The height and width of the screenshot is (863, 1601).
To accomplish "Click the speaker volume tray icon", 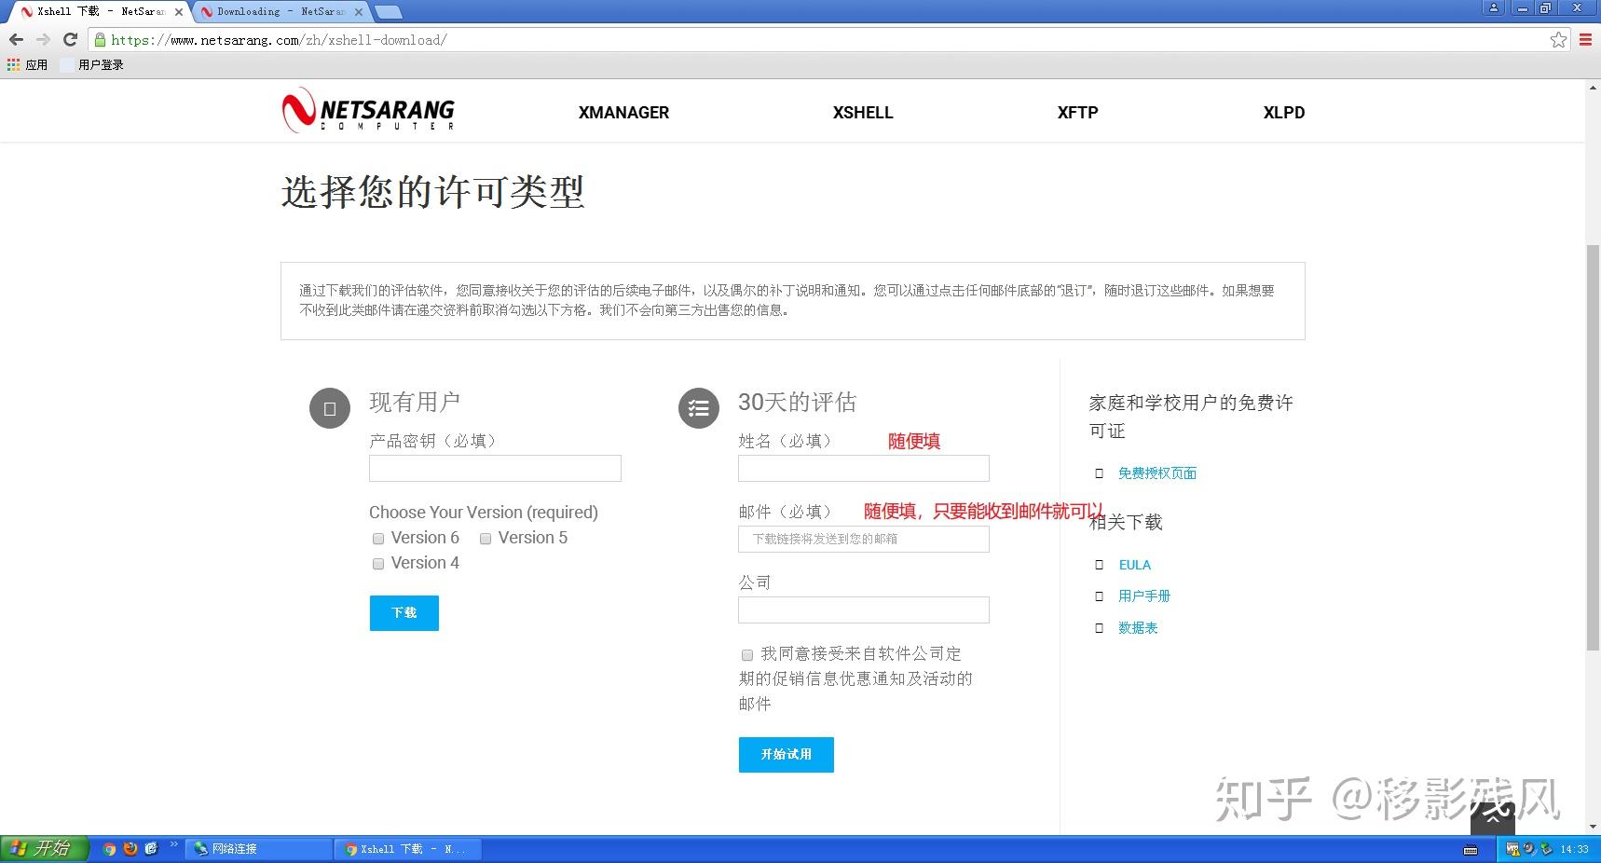I will tap(1529, 849).
